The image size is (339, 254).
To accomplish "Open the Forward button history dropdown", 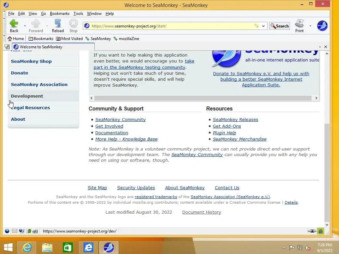I will (47, 26).
